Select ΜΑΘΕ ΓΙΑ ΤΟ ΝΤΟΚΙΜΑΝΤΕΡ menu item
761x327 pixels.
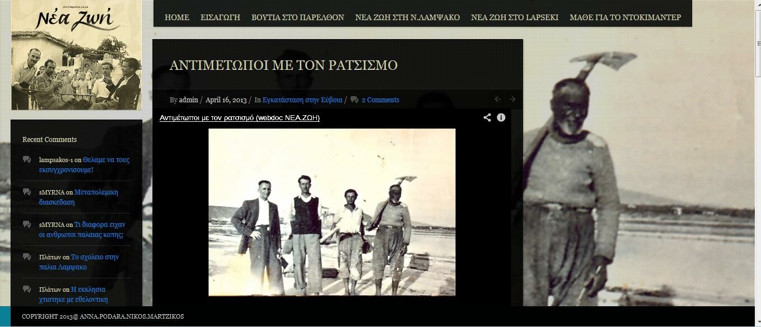point(625,17)
